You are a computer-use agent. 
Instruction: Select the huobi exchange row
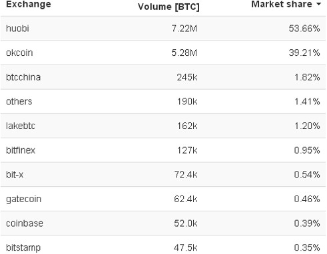163,29
